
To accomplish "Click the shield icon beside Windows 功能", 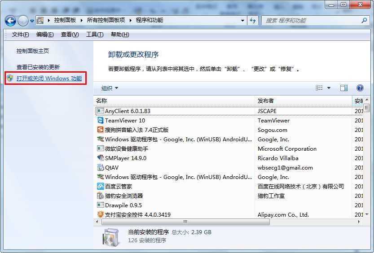I will tap(10, 78).
